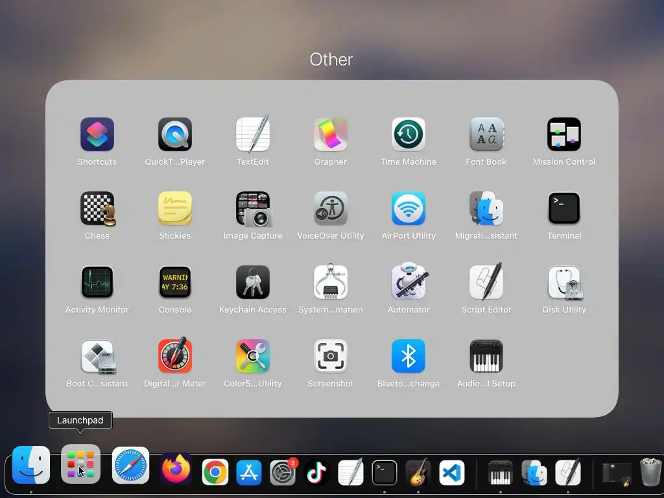
Task: Open Stickies
Action: point(175,208)
